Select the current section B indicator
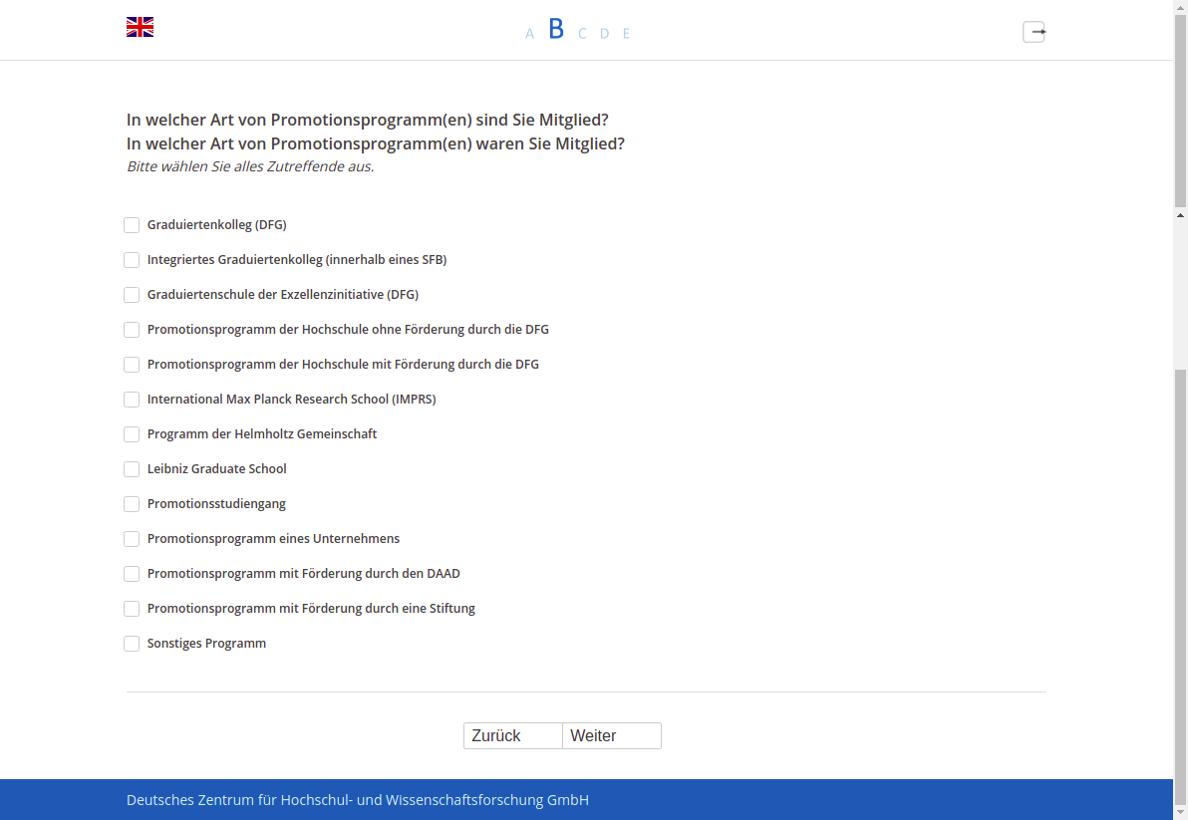Screen dimensions: 1188x820 point(556,29)
